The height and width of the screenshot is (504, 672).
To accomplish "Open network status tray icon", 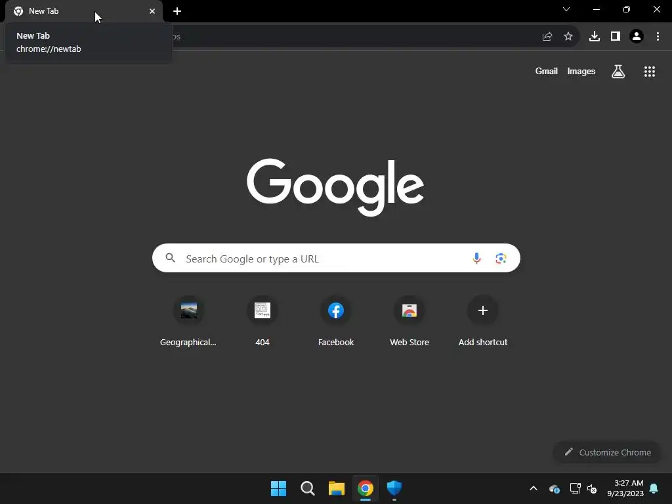I will (x=575, y=488).
